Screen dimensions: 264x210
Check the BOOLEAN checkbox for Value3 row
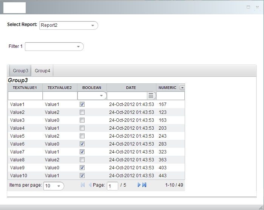tap(82, 120)
